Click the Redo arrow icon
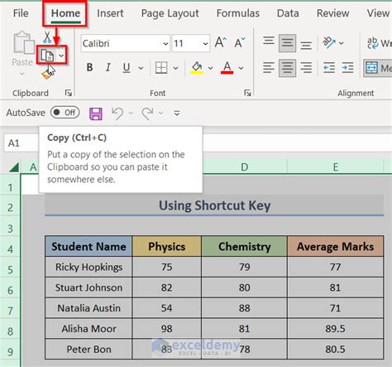Viewport: 392px width, 367px height. (x=147, y=113)
